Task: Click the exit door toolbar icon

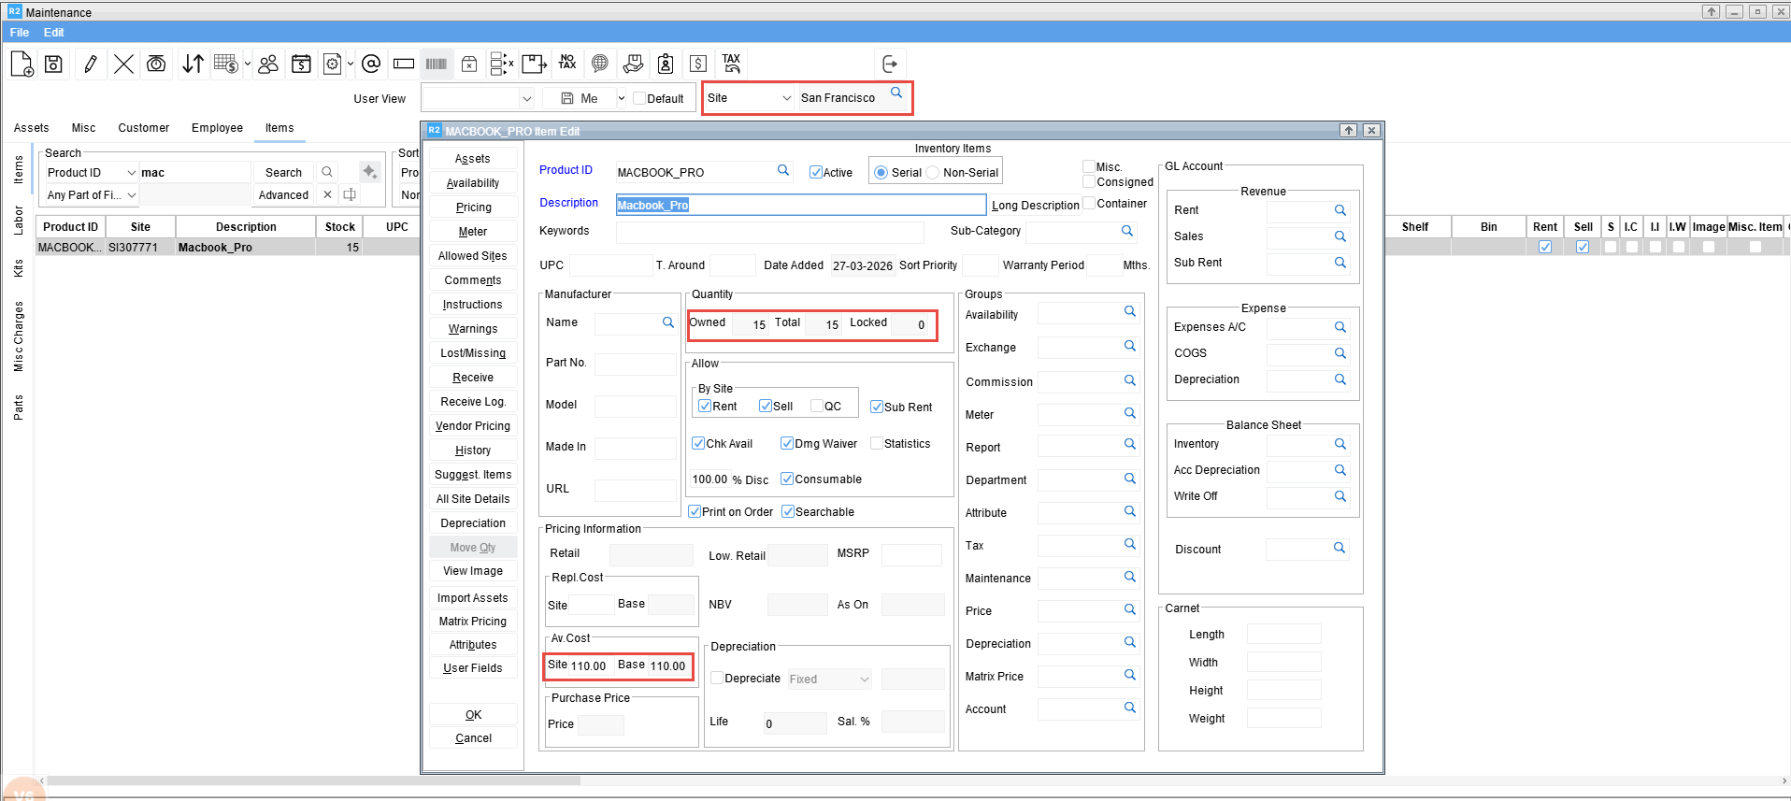Action: (x=890, y=64)
